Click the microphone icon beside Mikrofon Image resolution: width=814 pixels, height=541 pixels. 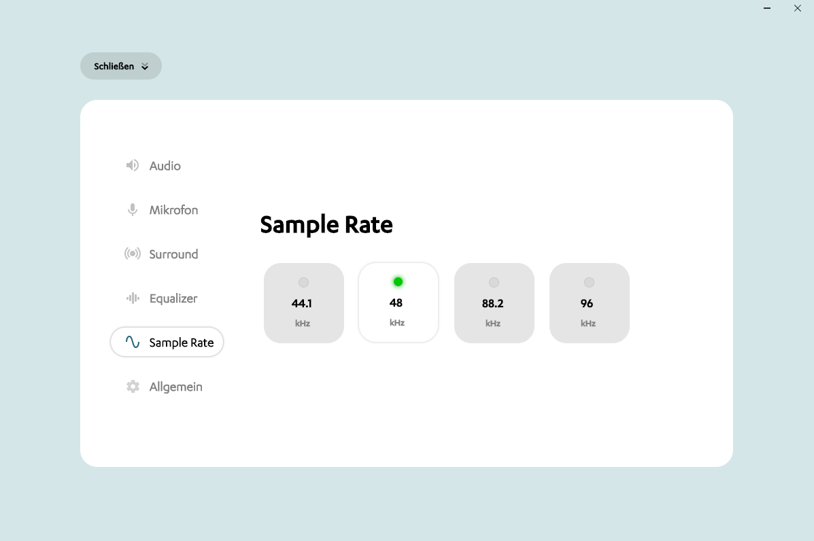click(133, 209)
